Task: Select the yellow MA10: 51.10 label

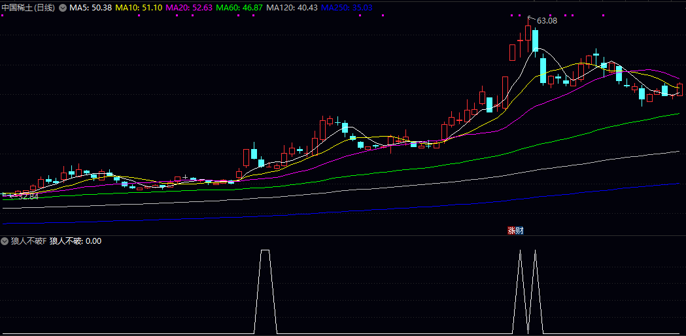Action: pos(139,8)
